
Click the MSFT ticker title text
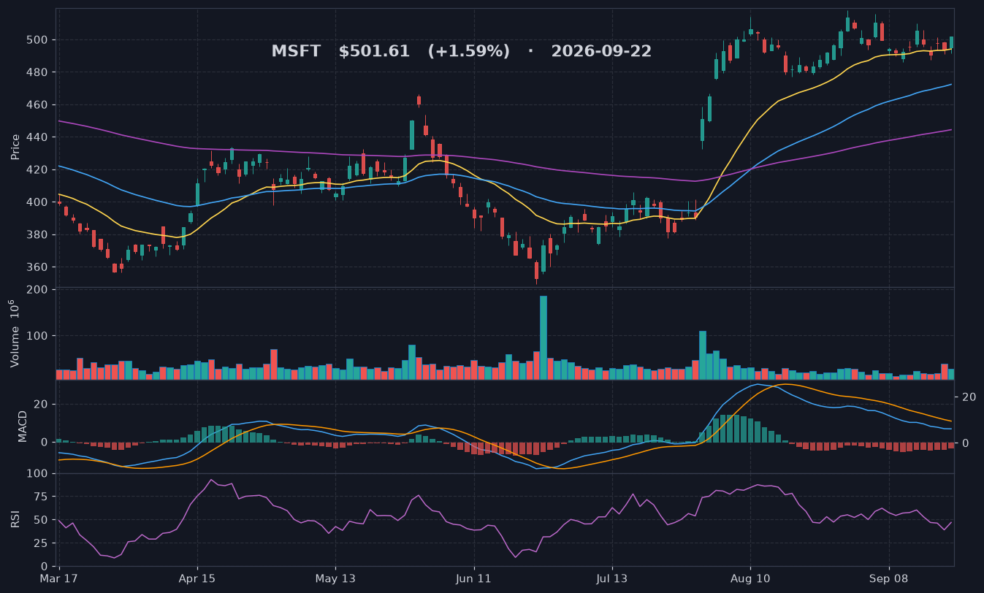(296, 52)
